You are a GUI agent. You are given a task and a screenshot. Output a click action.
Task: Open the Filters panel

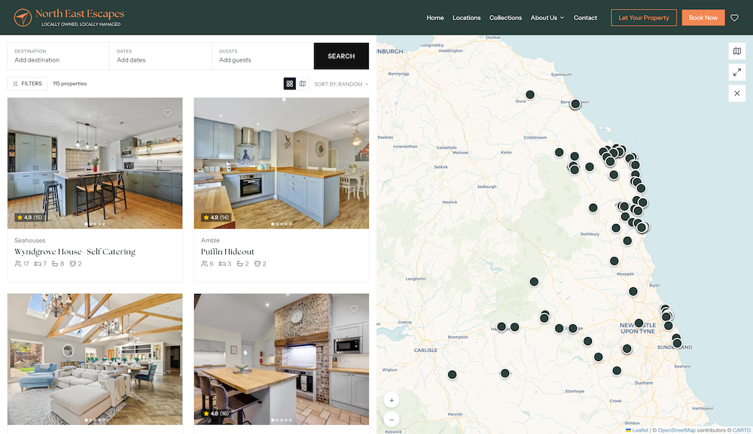point(28,83)
